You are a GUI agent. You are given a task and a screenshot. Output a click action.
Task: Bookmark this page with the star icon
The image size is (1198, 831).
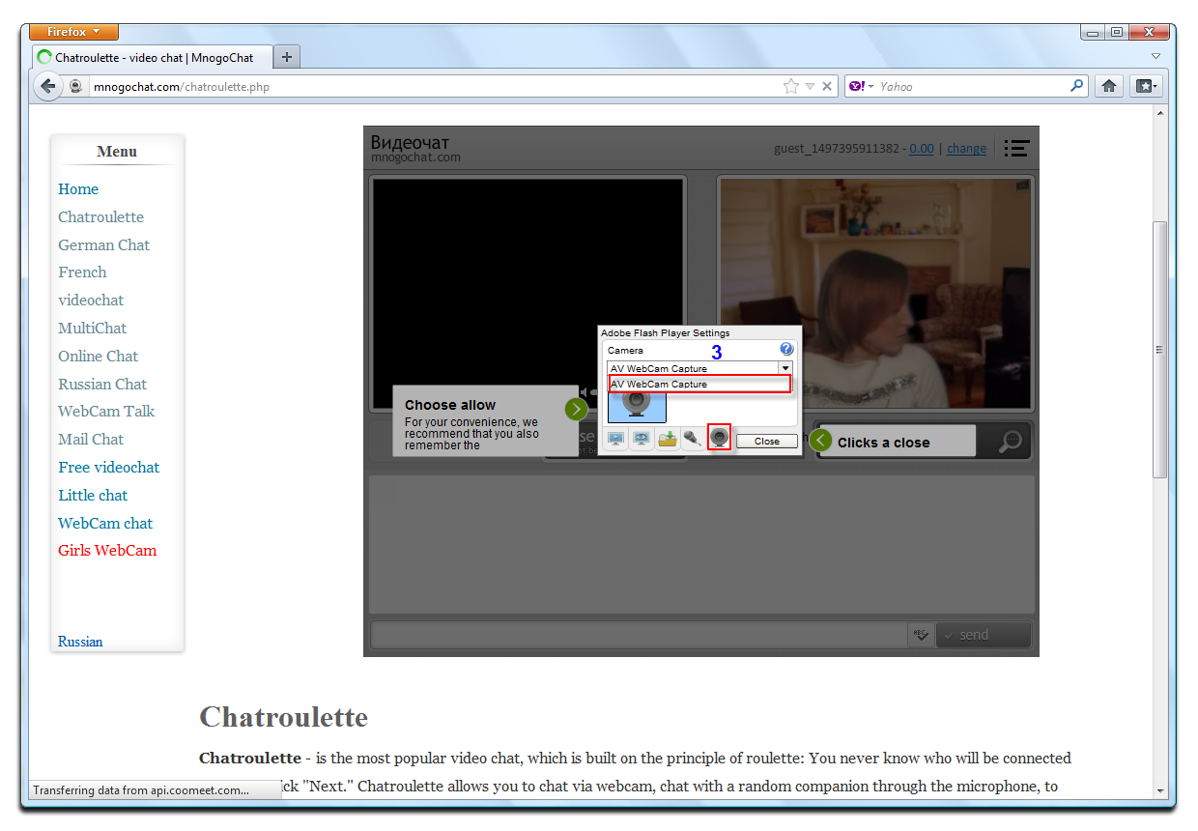point(791,86)
